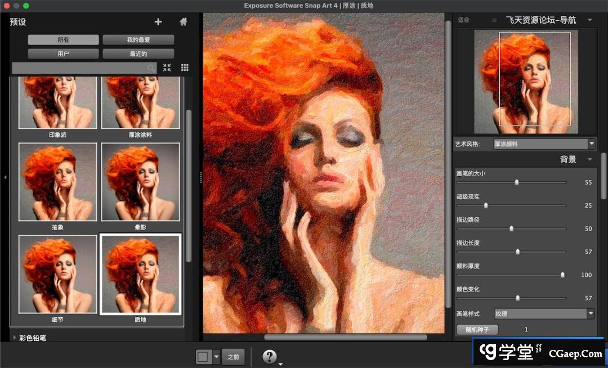
Task: Click the collapse arrows icon beside search
Action: tap(167, 68)
